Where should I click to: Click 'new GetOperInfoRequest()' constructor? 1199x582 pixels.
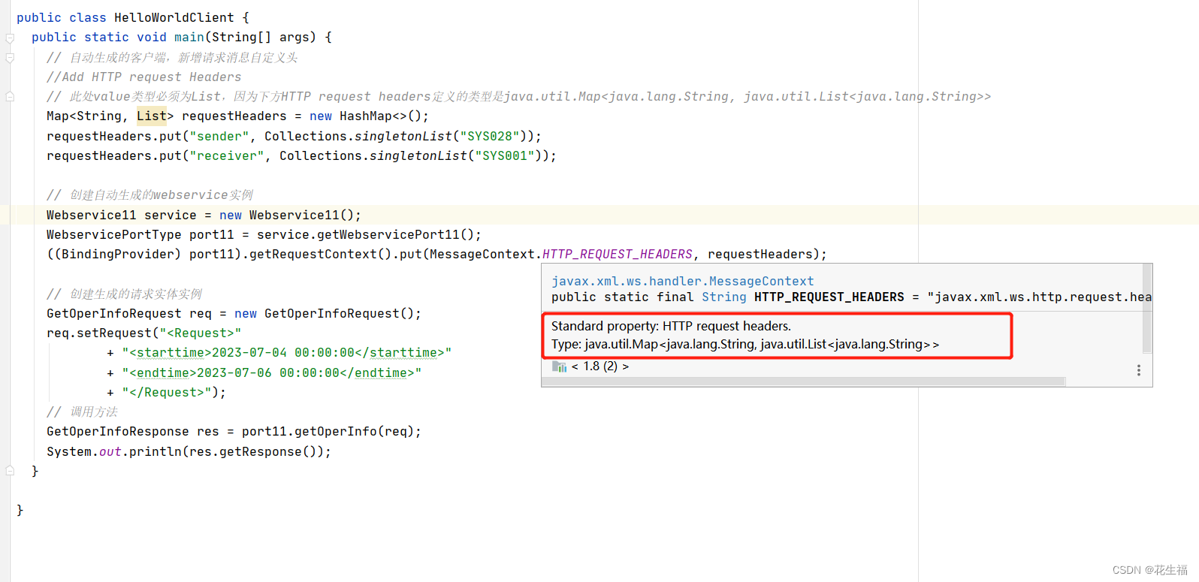pyautogui.click(x=325, y=313)
